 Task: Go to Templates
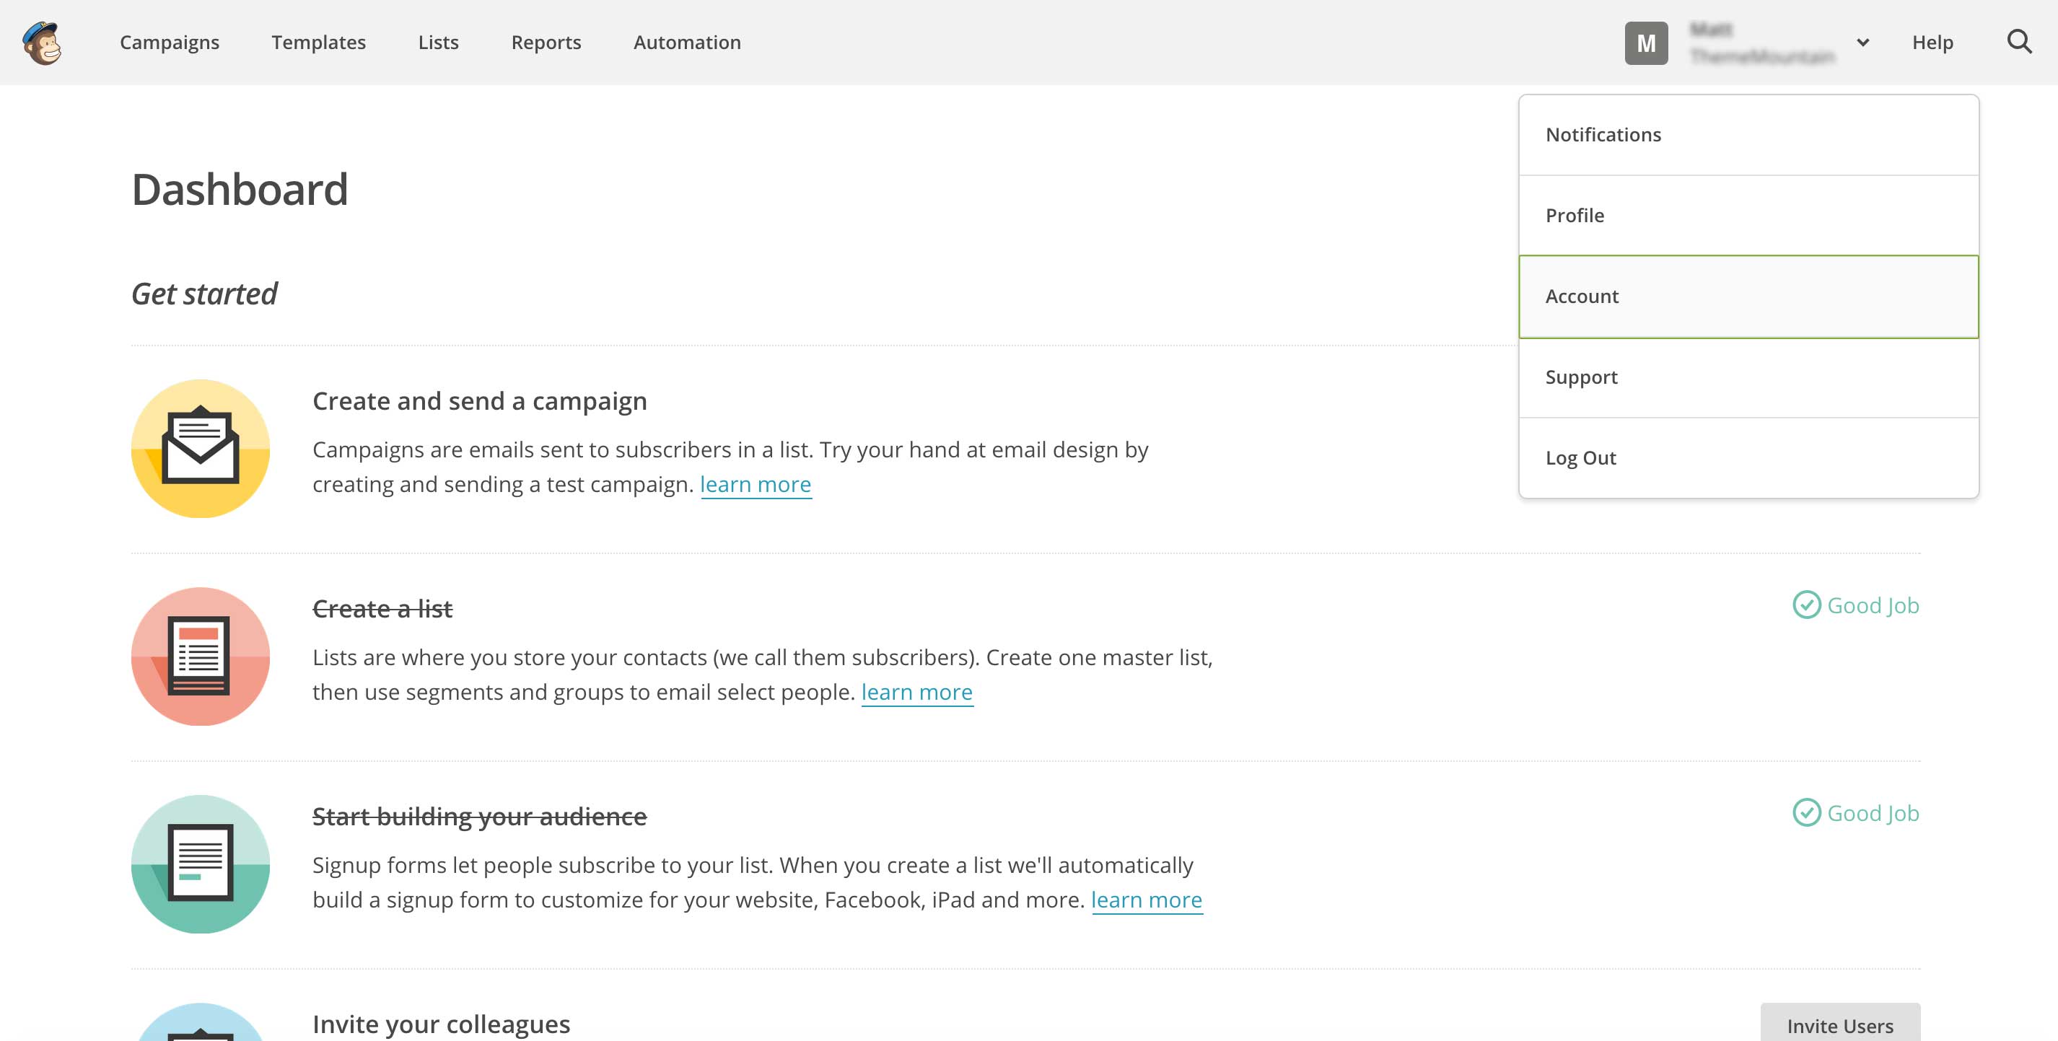pos(319,43)
